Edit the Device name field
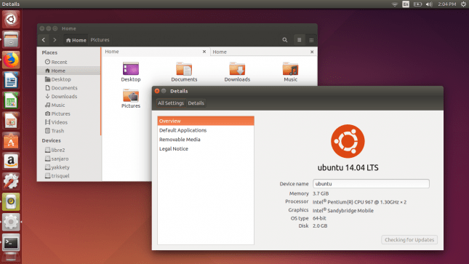 point(371,184)
